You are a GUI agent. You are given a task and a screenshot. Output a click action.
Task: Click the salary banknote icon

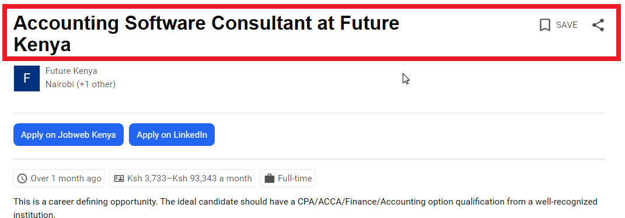click(119, 178)
